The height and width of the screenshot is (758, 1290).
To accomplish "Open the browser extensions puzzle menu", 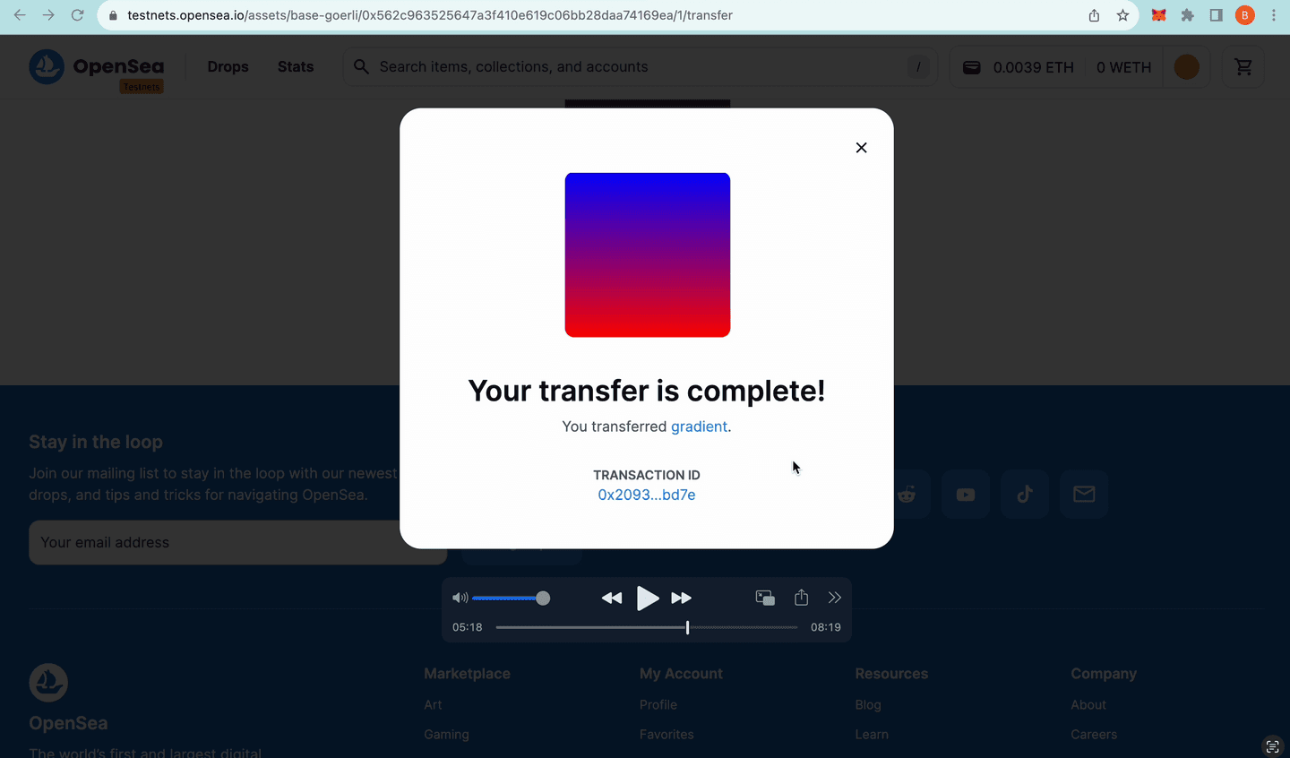I will (1187, 15).
